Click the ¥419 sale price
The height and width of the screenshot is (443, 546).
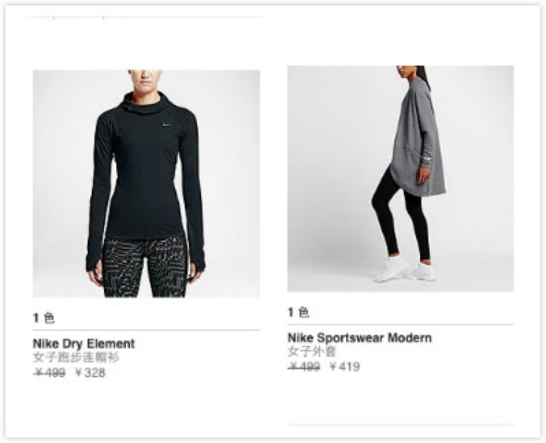point(345,367)
